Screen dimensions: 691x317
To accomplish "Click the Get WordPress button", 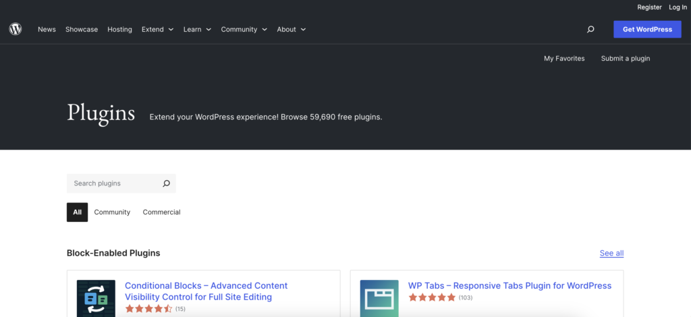I will 647,30.
